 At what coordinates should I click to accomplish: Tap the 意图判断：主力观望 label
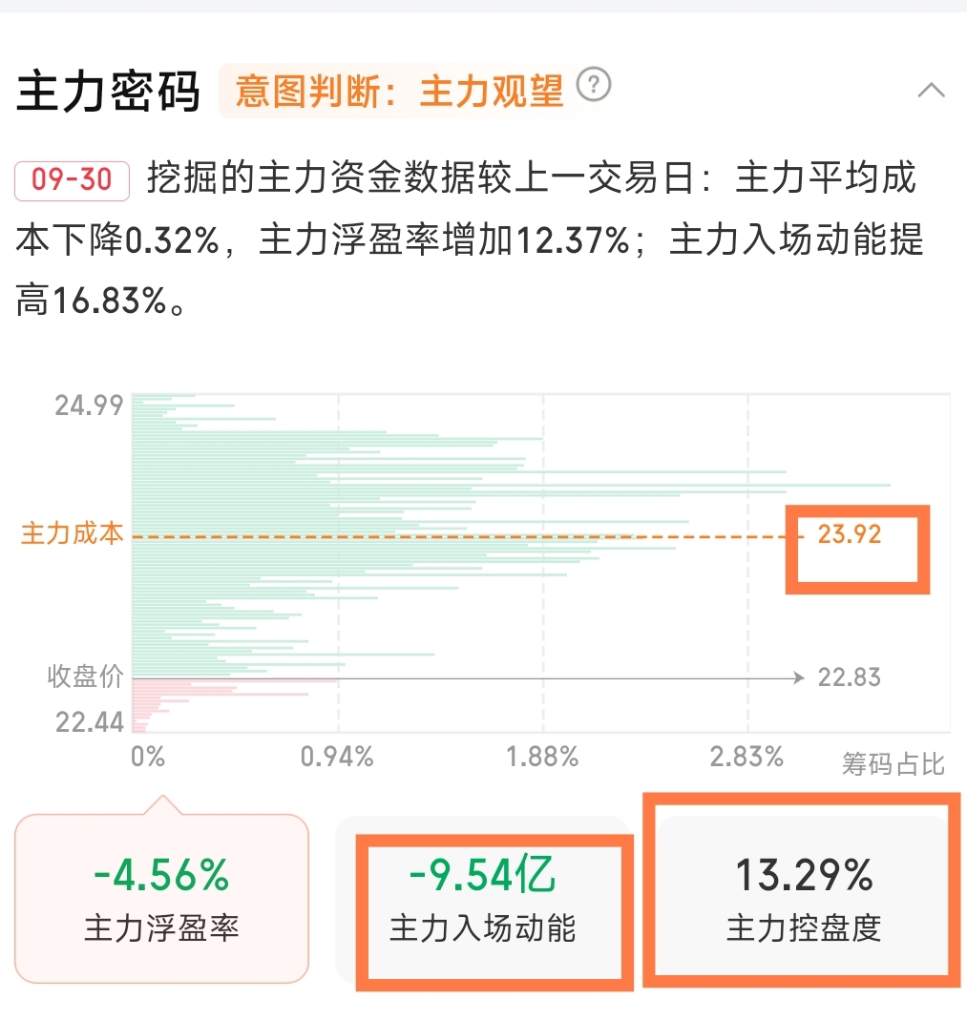click(x=399, y=91)
